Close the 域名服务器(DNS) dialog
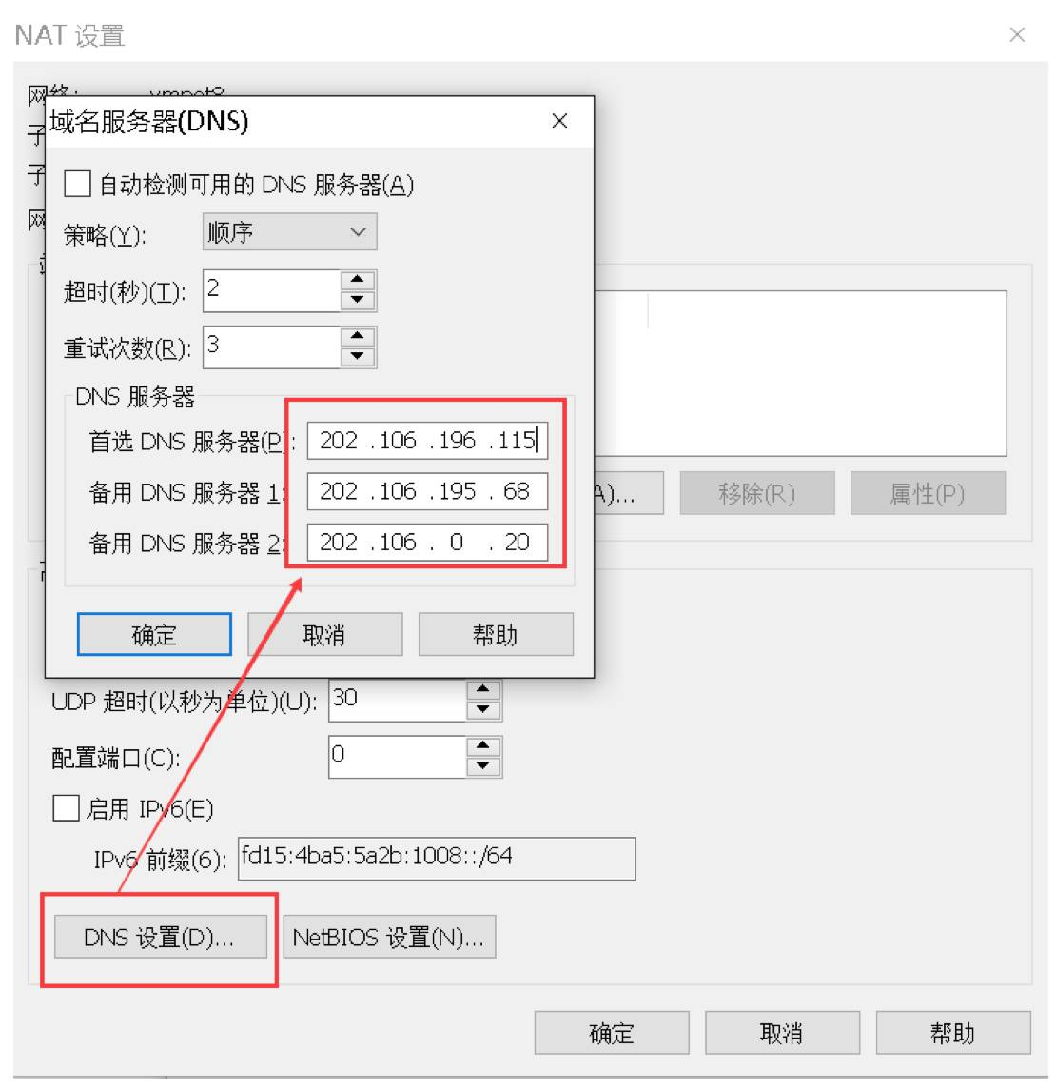The image size is (1056, 1089). click(x=558, y=121)
